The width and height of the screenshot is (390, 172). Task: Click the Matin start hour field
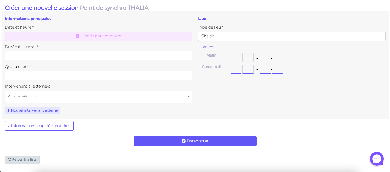tap(236, 58)
